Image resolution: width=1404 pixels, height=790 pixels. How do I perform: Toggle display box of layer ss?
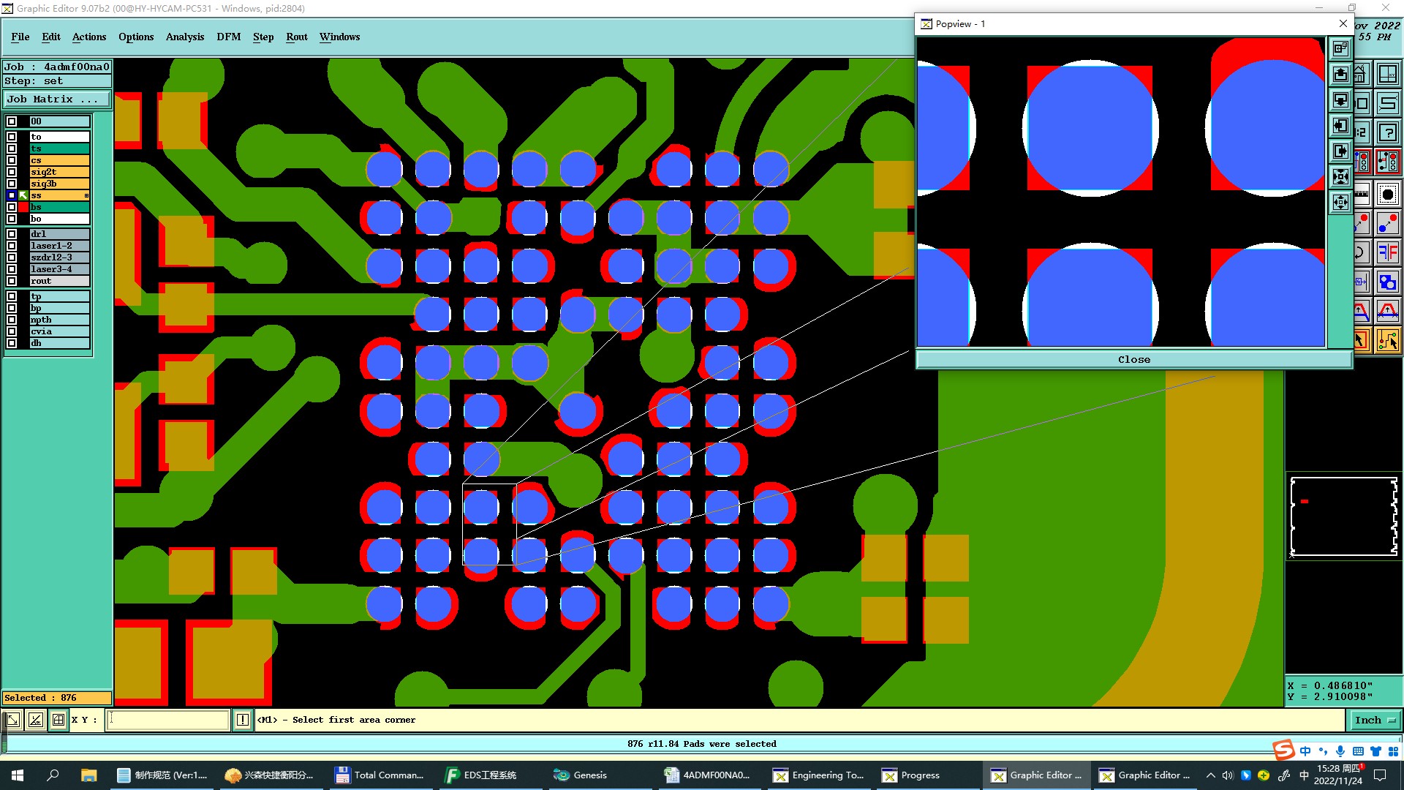click(12, 195)
